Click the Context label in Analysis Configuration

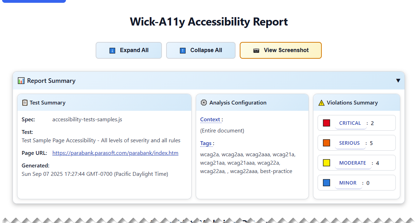click(x=210, y=120)
